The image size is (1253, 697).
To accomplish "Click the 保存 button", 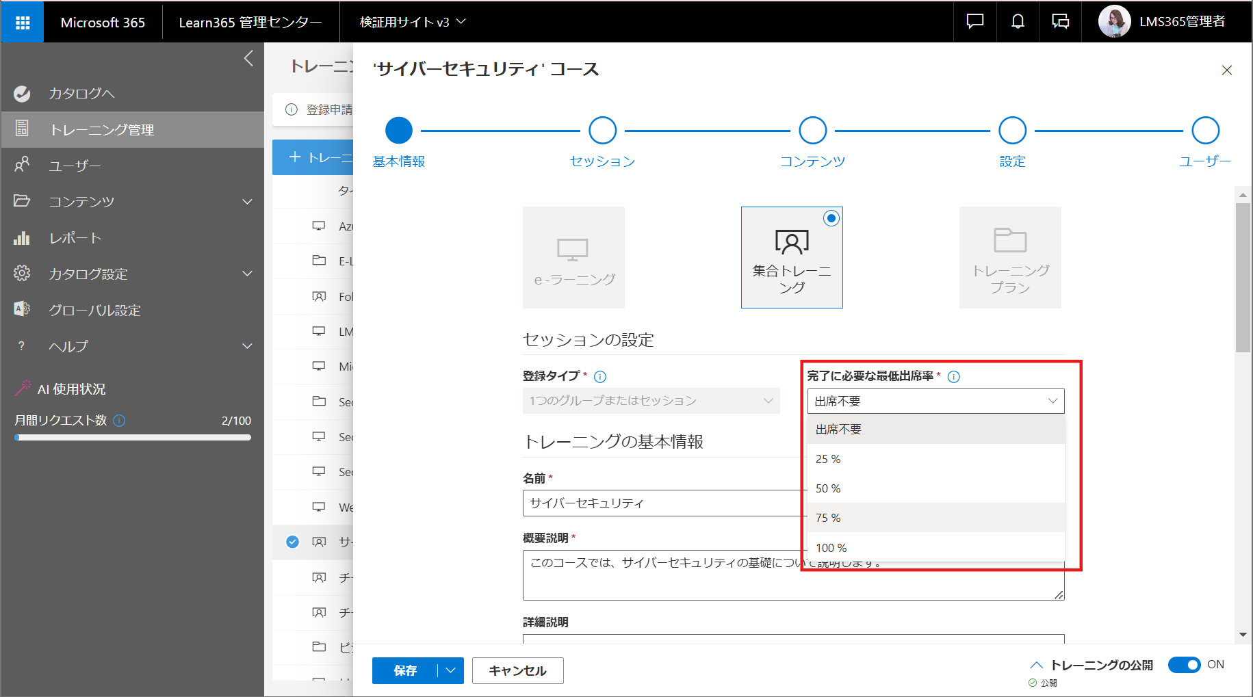I will point(405,670).
